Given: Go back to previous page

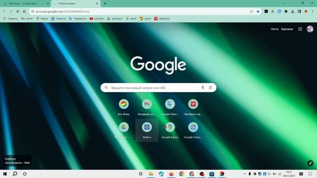Looking at the screenshot, I should pos(4,11).
